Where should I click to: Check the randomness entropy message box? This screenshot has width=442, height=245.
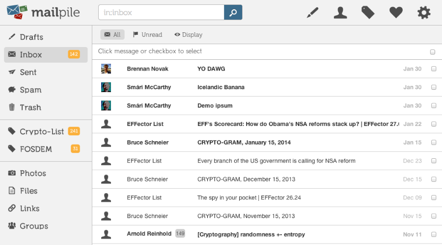pos(434,234)
